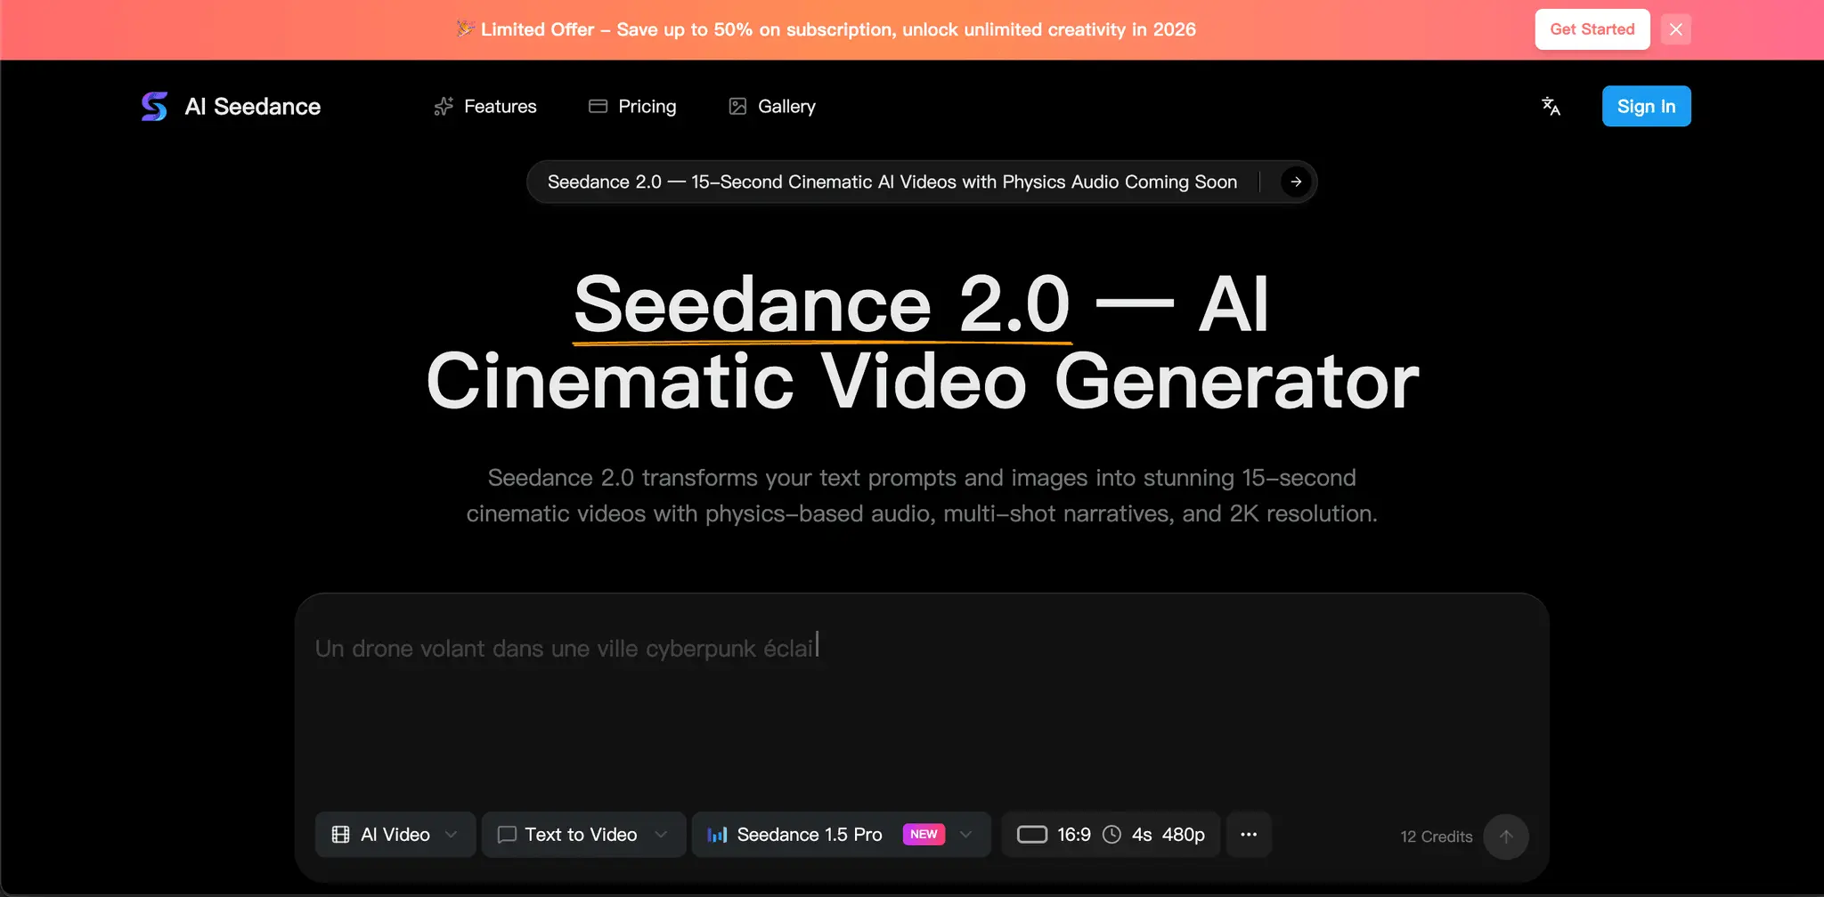Click the model bars icon beside Seedance 1.5 Pro
Screen dimensions: 1824x897
[x=717, y=835]
